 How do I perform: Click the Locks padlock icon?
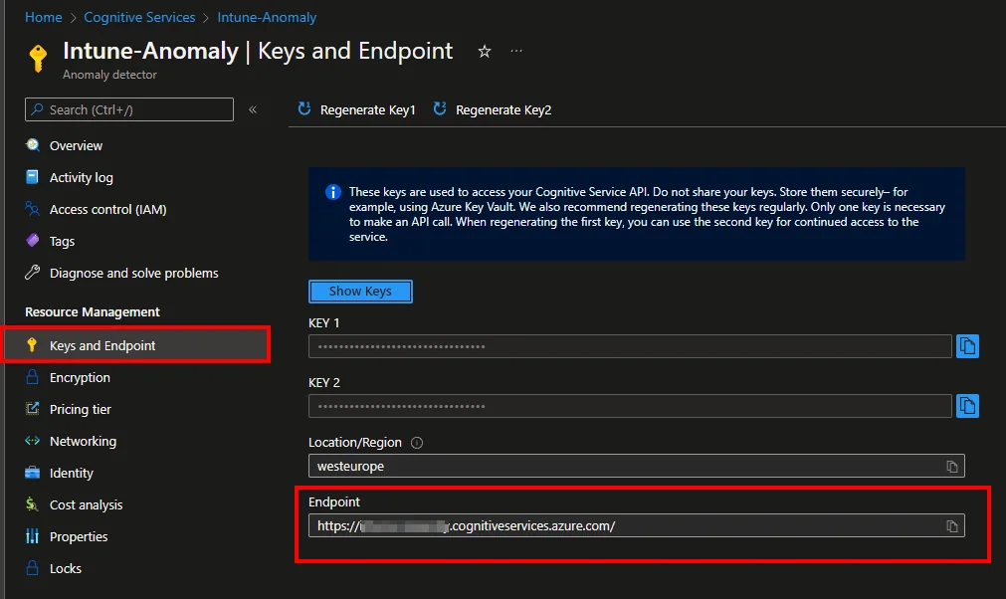32,567
